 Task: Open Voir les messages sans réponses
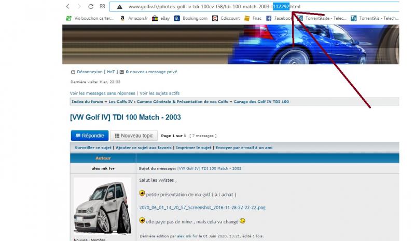coord(102,93)
